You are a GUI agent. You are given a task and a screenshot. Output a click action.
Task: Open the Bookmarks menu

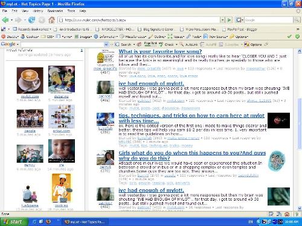click(55, 11)
